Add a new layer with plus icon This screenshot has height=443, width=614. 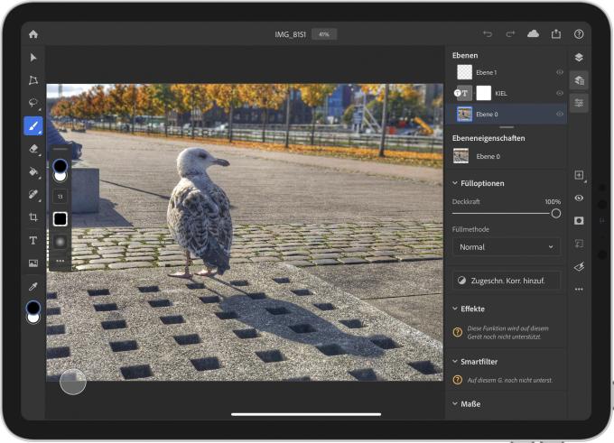(x=579, y=175)
